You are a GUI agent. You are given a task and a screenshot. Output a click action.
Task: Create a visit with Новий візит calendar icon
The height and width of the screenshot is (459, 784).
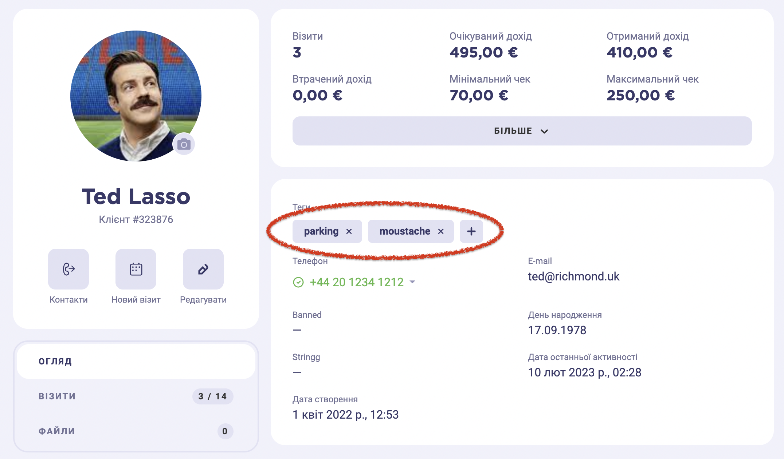click(136, 269)
